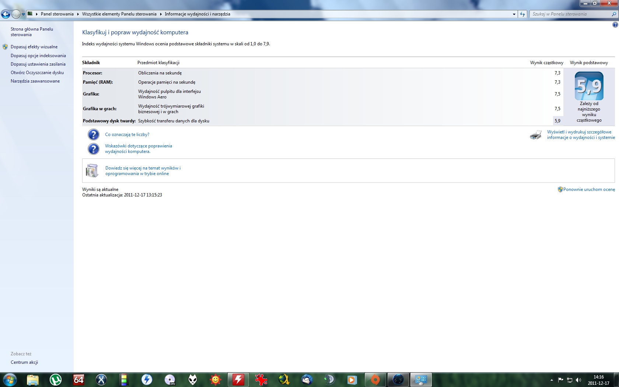The image size is (619, 387).
Task: Click the Ponownie uruchom ocenę link
Action: (x=589, y=189)
